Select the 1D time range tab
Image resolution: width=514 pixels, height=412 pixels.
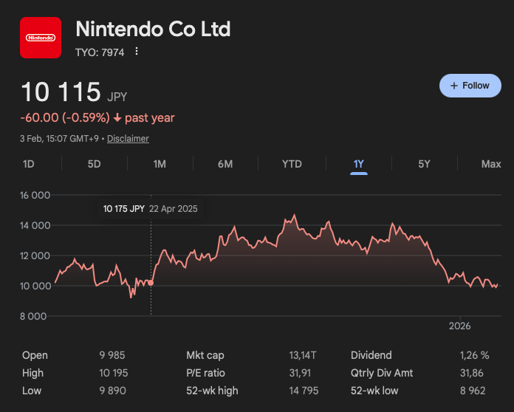(x=29, y=164)
